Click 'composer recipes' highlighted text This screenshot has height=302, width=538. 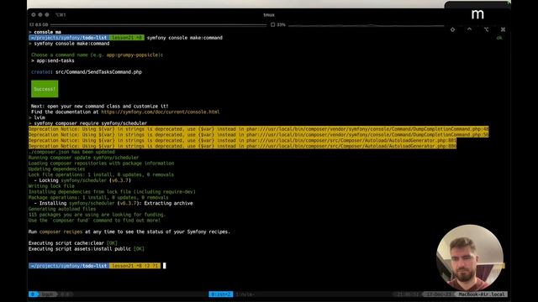coord(61,232)
